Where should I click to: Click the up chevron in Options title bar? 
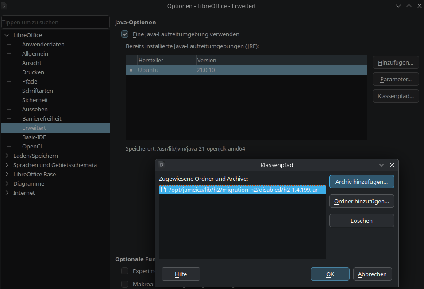(x=409, y=6)
